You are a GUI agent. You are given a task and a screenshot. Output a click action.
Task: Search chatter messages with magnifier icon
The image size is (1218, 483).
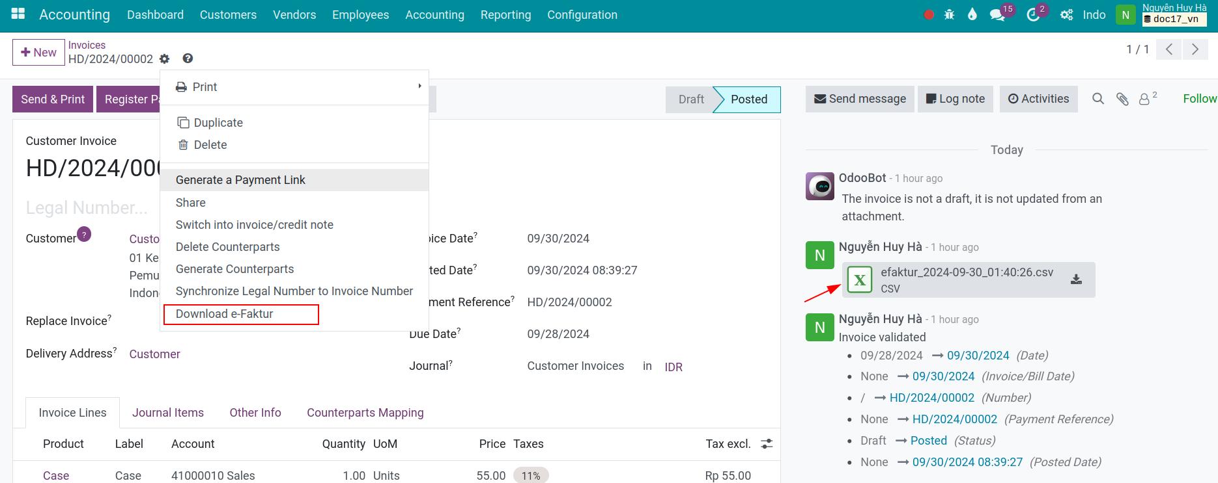pos(1098,99)
